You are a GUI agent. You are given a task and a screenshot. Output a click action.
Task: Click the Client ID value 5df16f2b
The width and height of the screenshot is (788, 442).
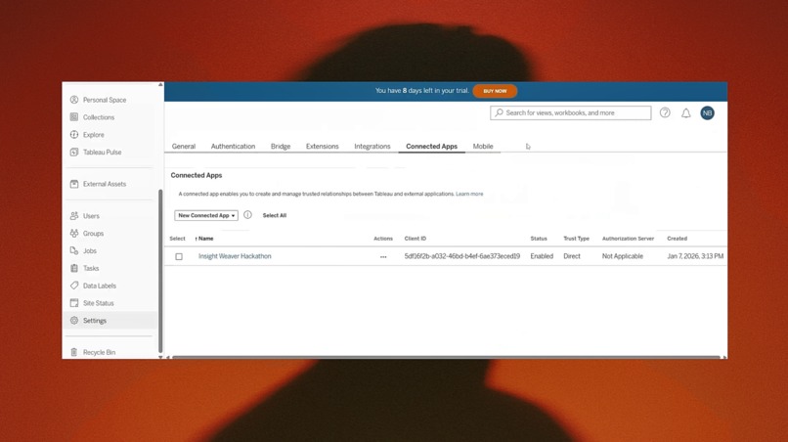(x=462, y=256)
